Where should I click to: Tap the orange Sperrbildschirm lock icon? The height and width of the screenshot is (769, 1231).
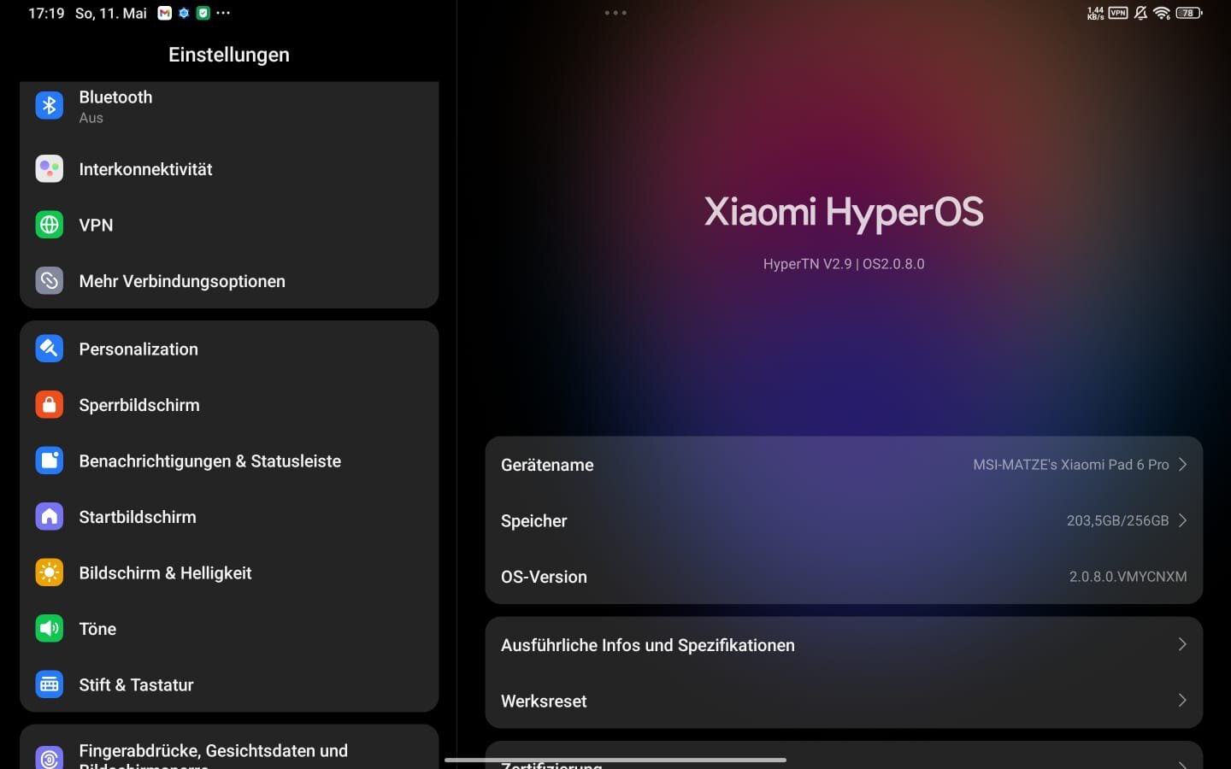tap(50, 405)
